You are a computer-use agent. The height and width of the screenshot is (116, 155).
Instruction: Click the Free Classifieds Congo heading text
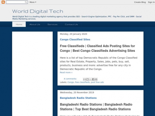[x=97, y=48]
